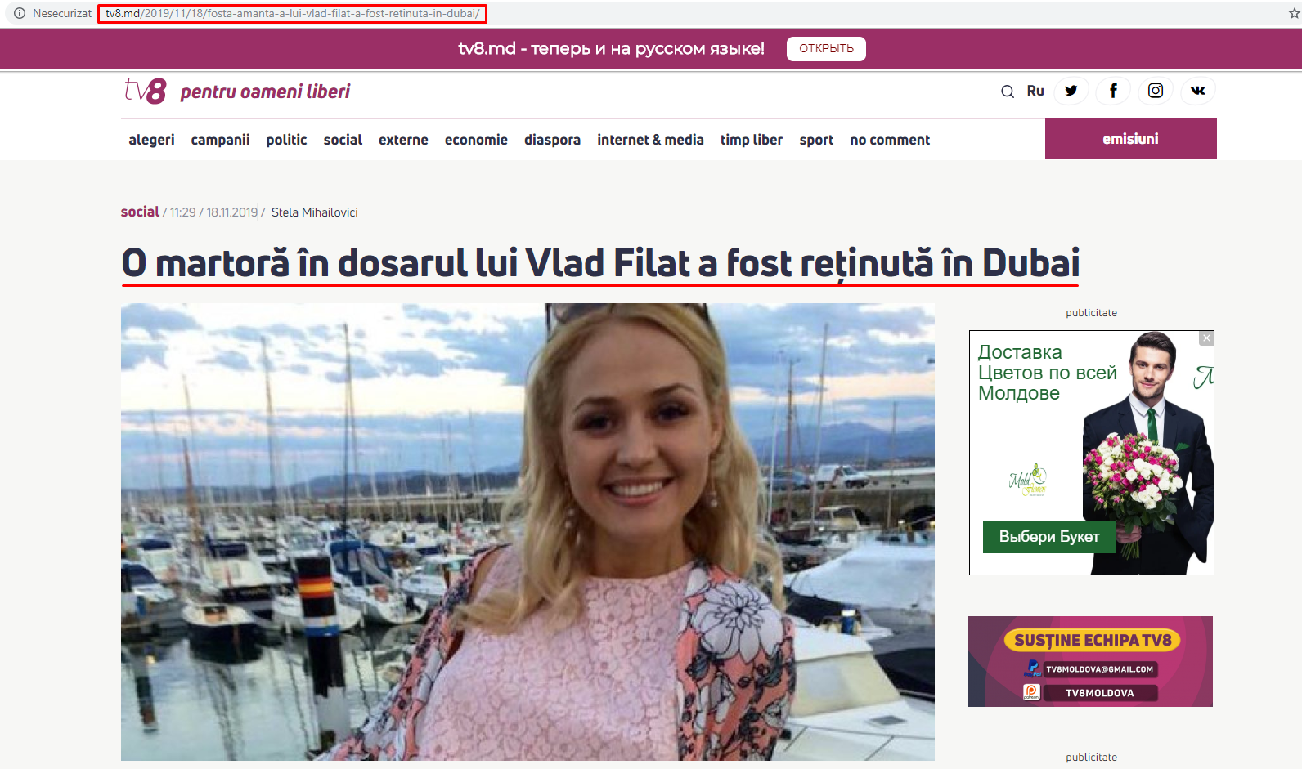Open the politic menu section
The width and height of the screenshot is (1302, 769).
pos(286,140)
